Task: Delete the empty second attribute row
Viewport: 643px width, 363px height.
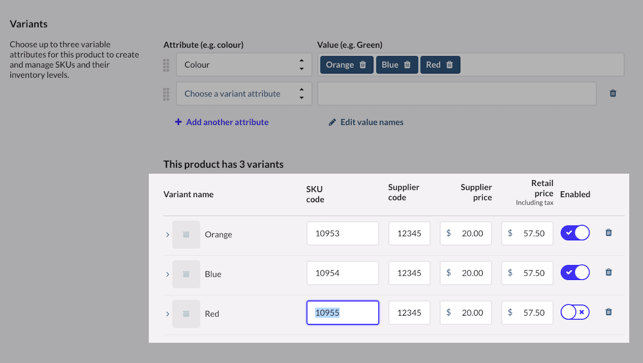Action: pyautogui.click(x=613, y=93)
